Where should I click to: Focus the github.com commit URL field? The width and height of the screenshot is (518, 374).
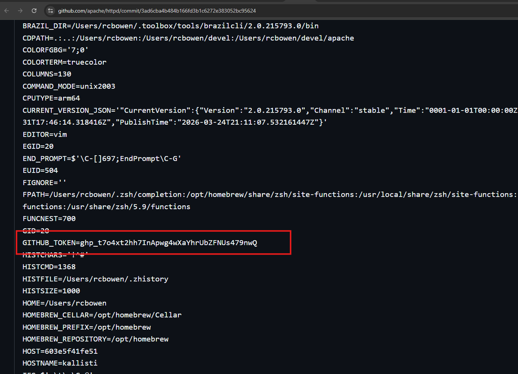point(157,11)
